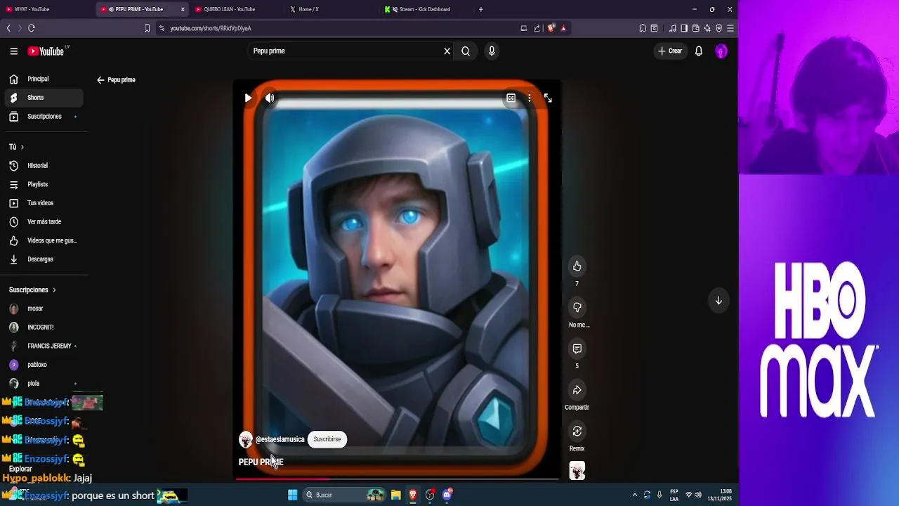Reload the page

(x=32, y=28)
